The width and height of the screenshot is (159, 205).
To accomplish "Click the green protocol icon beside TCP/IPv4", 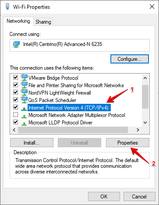I will [24, 109].
